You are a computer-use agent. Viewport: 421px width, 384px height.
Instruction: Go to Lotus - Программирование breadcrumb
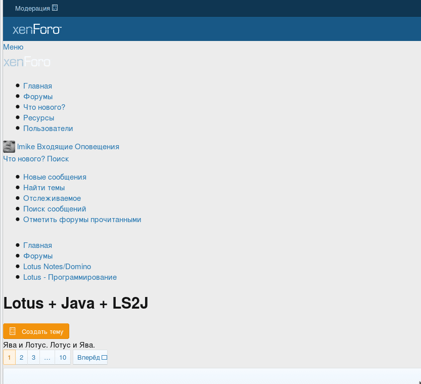70,277
